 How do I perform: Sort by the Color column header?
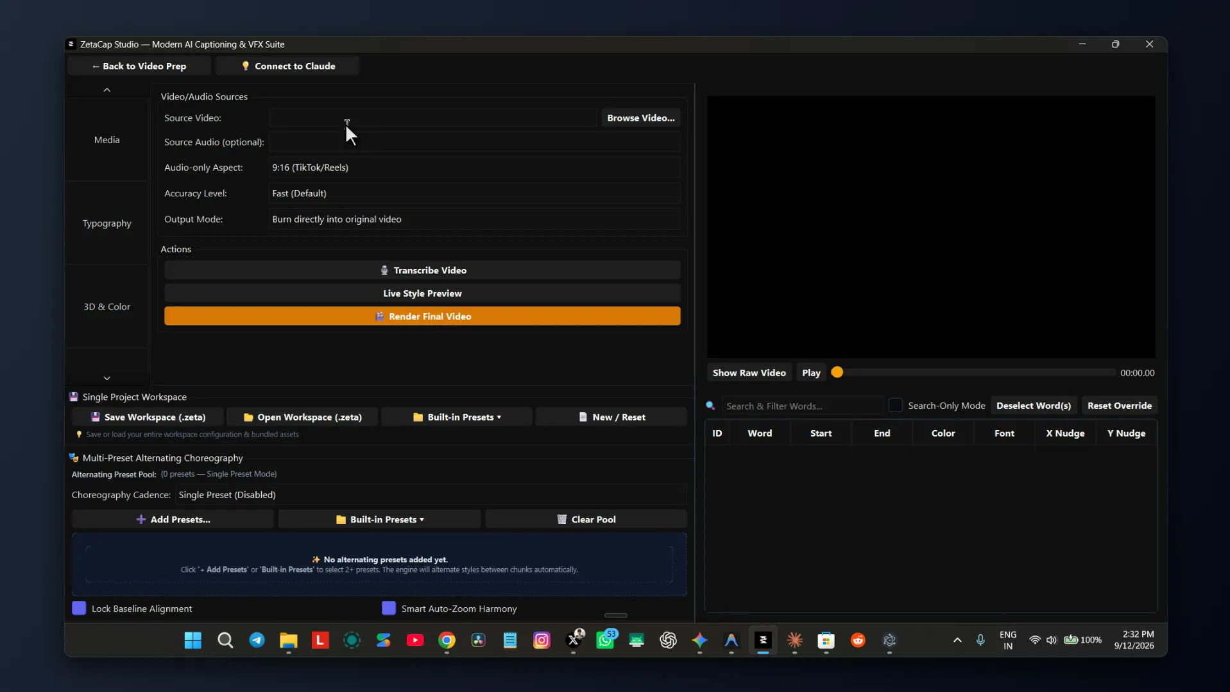(x=943, y=433)
